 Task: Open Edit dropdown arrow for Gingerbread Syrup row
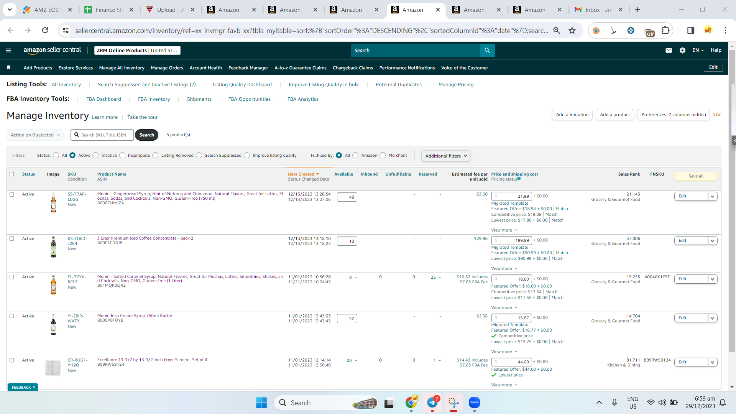coord(713,196)
